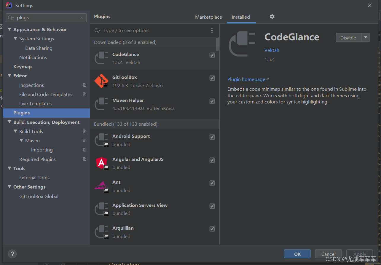
Task: Collapse the System Settings tree node
Action: click(x=15, y=39)
